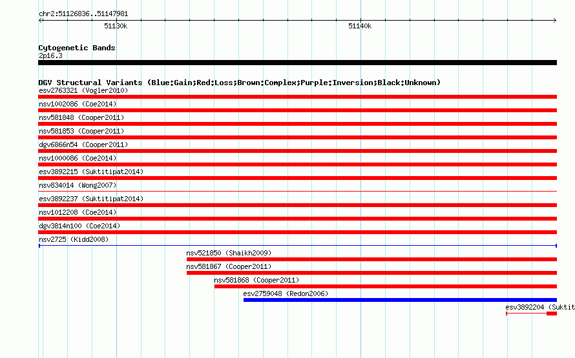Open variant nsv581868 (Cooper2011) label
Image resolution: width=575 pixels, height=358 pixels.
click(256, 280)
